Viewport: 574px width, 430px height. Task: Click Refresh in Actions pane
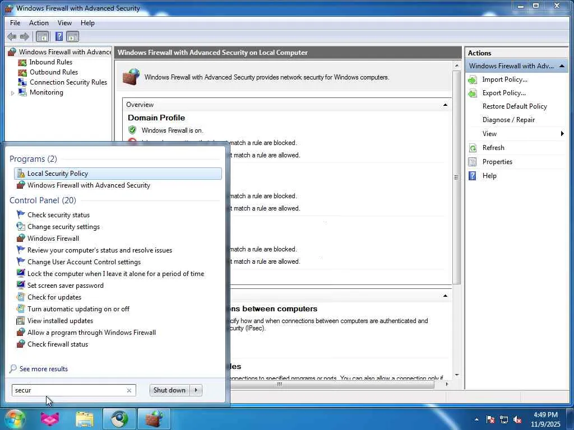[493, 148]
